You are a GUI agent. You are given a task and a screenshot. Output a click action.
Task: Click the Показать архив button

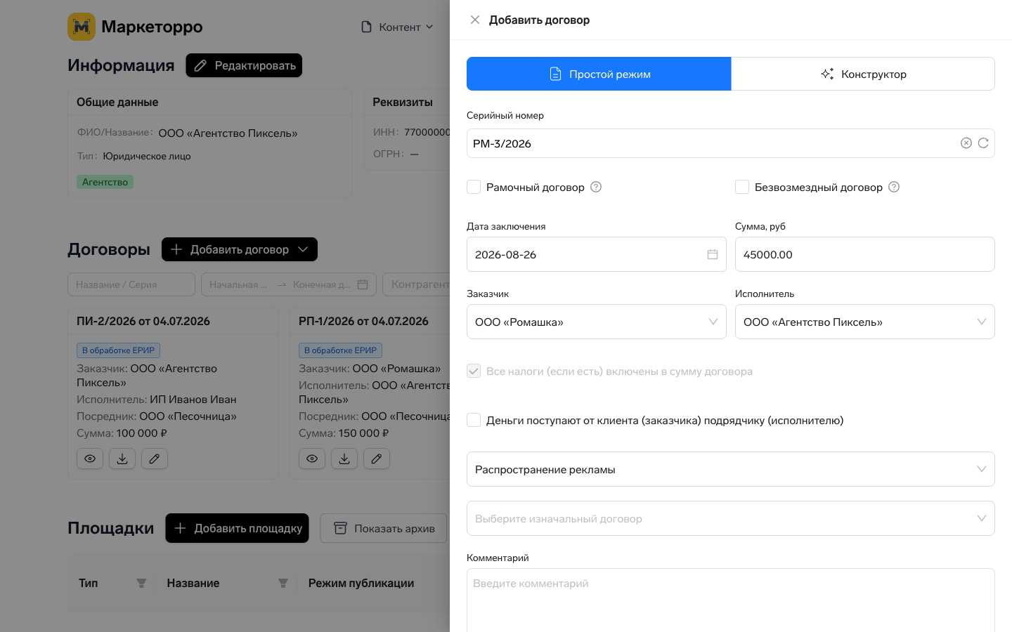(384, 528)
